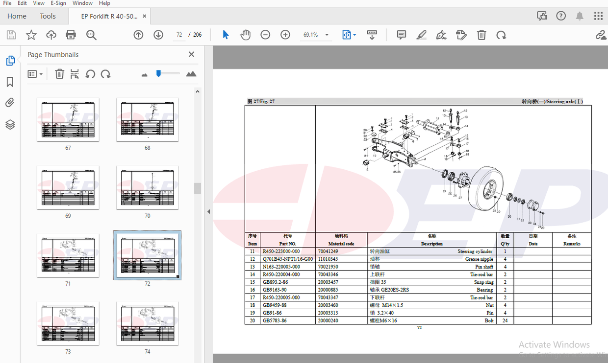
Task: Open the thumbnails options menu dropdown
Action: point(35,74)
